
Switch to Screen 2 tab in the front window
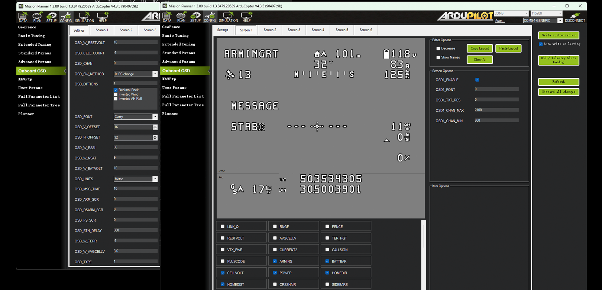(270, 30)
